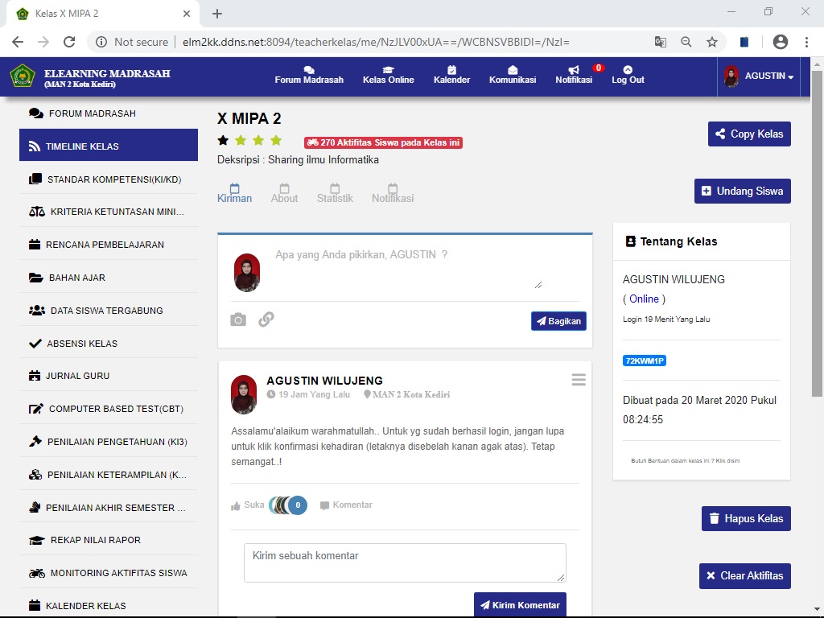
Task: Click the Undang Siswa button
Action: click(x=742, y=191)
